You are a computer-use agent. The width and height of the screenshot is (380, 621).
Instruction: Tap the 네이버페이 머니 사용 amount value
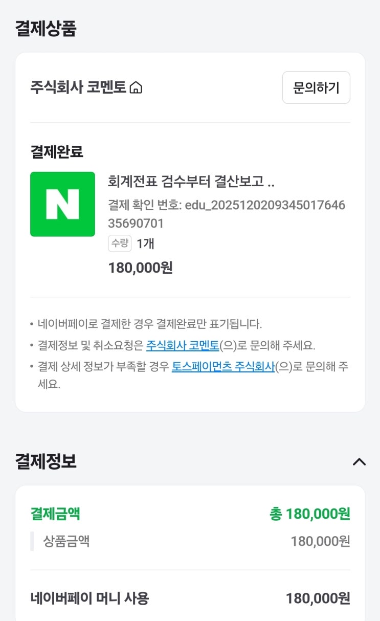(318, 598)
